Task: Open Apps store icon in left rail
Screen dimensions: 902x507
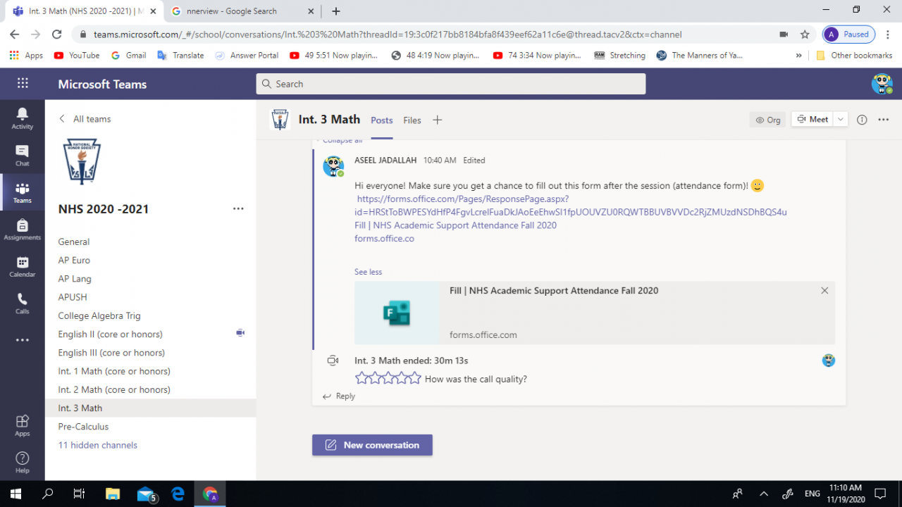Action: (22, 425)
